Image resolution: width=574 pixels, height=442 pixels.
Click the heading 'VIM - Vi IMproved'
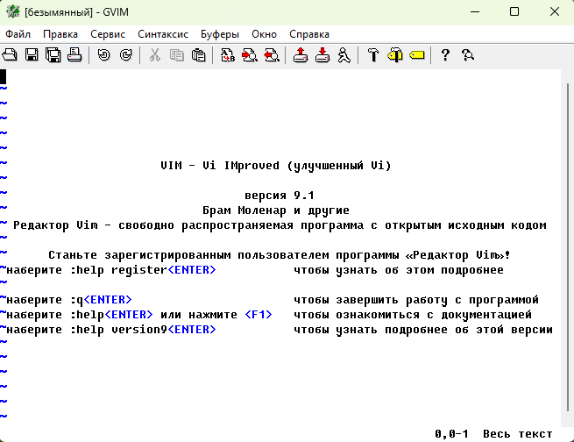coord(220,166)
